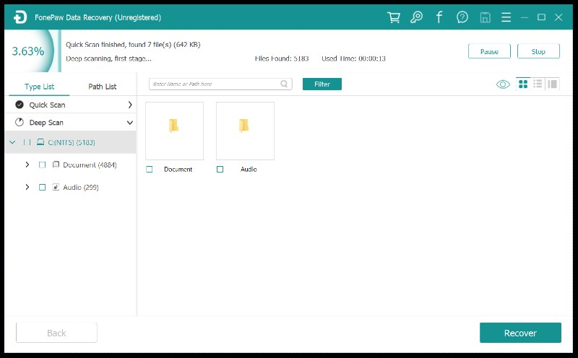The image size is (578, 358).
Task: Select the Document (4884) tree label
Action: pyautogui.click(x=90, y=165)
